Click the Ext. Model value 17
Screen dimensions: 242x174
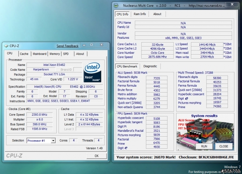[x=64, y=96]
